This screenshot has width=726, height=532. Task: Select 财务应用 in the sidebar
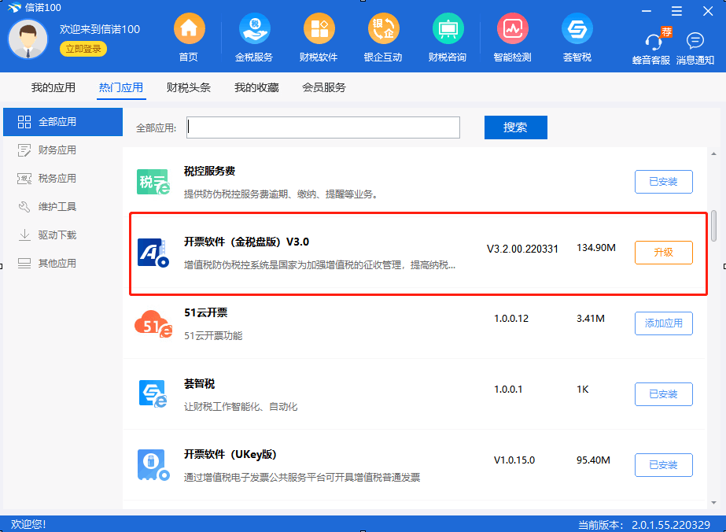coord(63,150)
